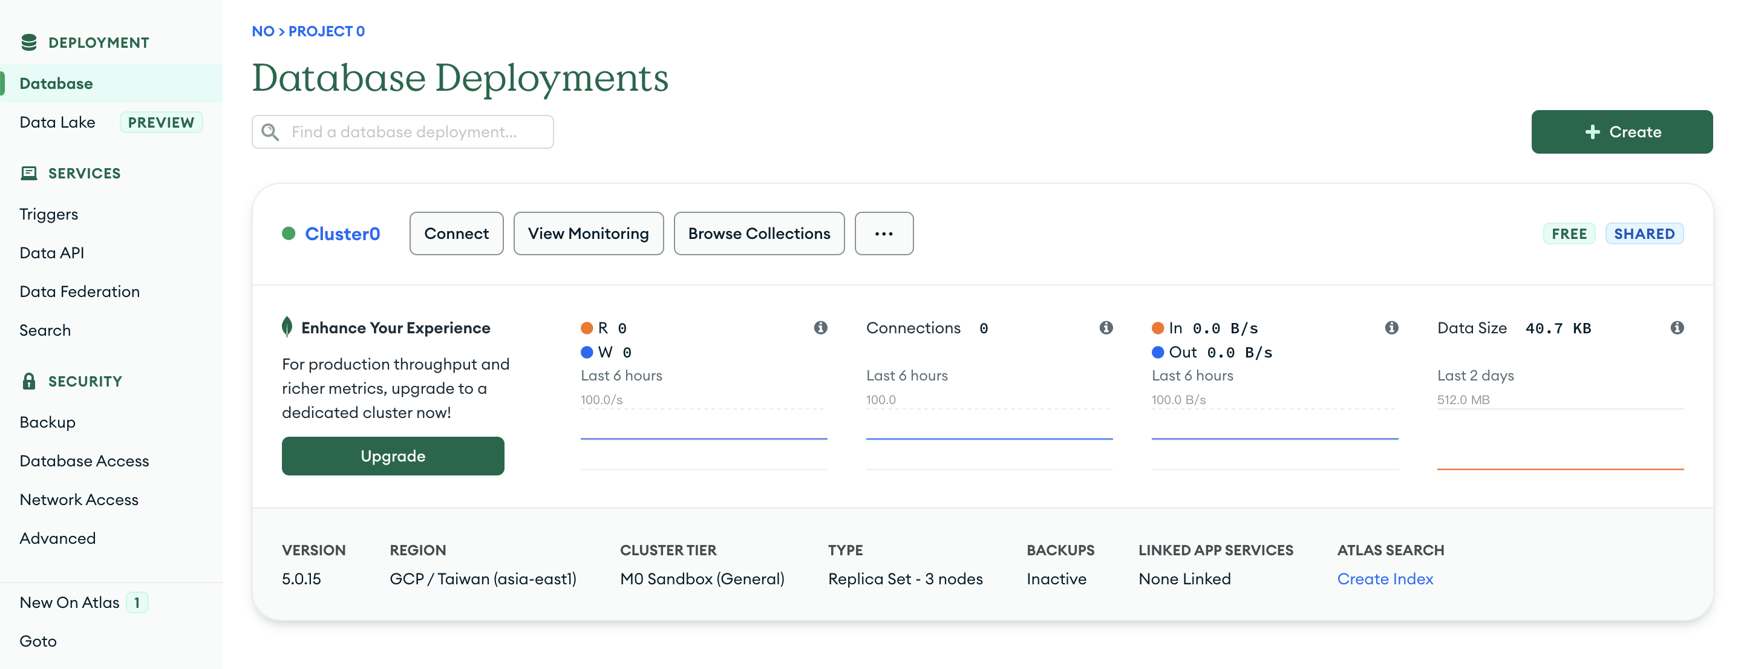Image resolution: width=1741 pixels, height=669 pixels.
Task: Click the orange In network legend dot
Action: point(1158,328)
